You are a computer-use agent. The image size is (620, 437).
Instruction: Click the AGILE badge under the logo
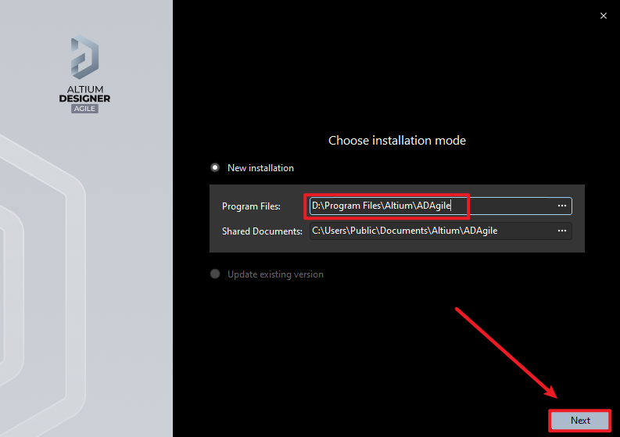[85, 109]
